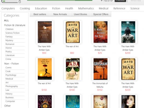Image resolution: width=144 pixels, height=108 pixels.
Task: Click the $50 price text
Action: click(44, 53)
